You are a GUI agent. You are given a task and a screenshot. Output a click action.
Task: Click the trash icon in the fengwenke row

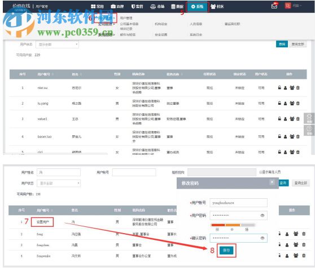point(304,256)
